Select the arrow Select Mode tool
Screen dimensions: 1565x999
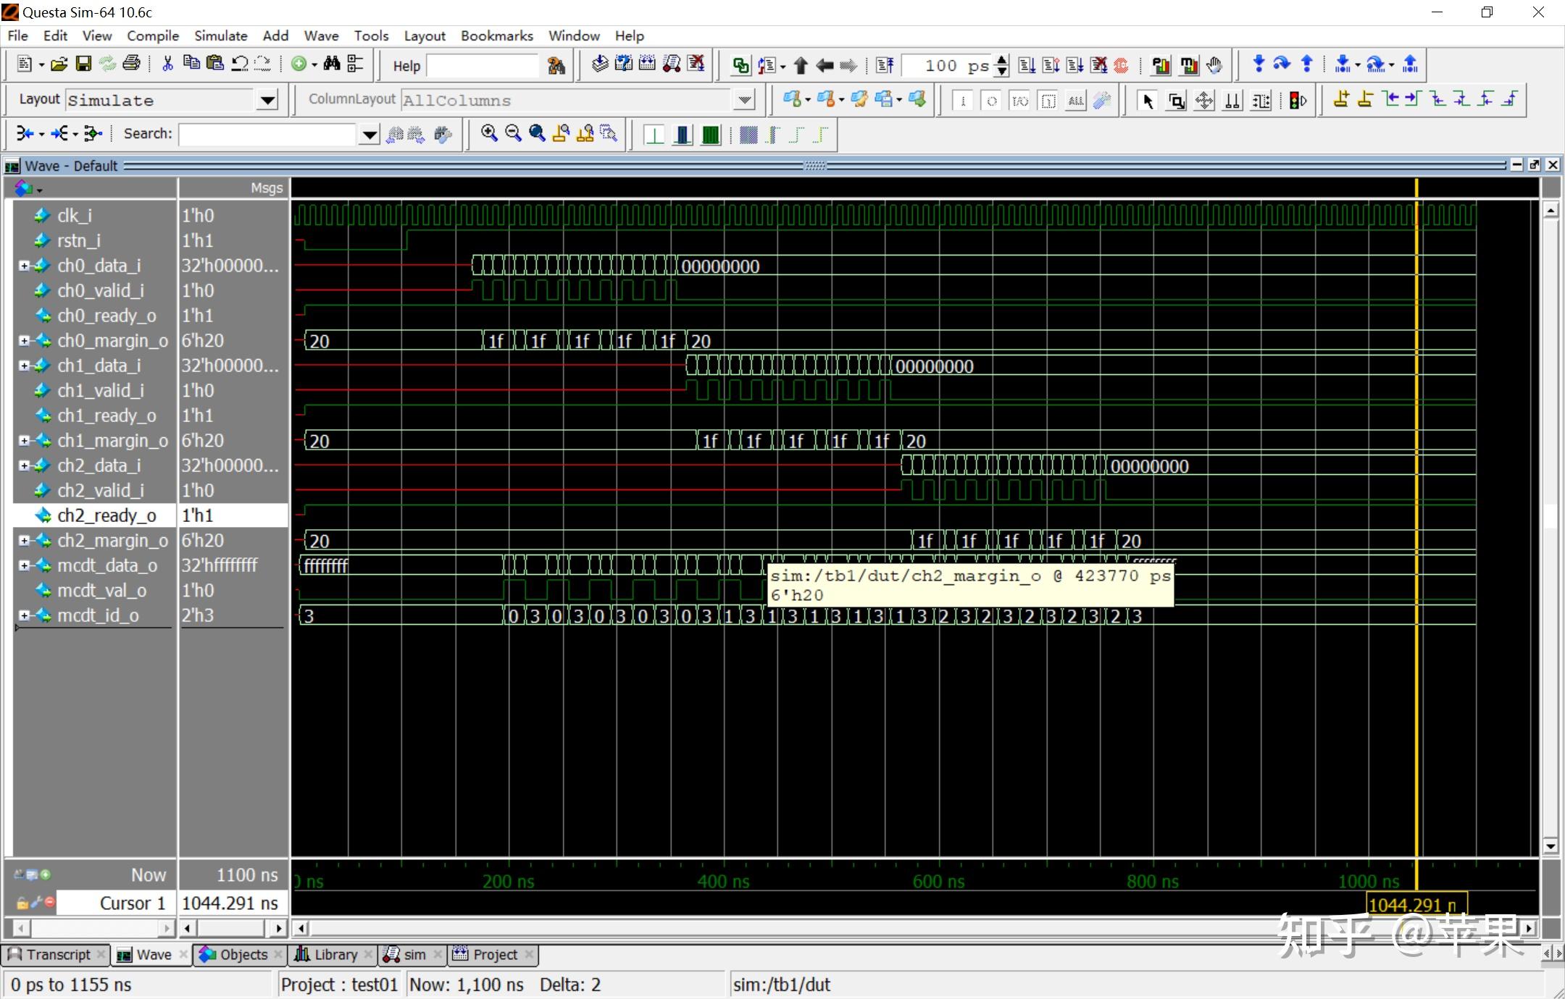[x=1147, y=101]
